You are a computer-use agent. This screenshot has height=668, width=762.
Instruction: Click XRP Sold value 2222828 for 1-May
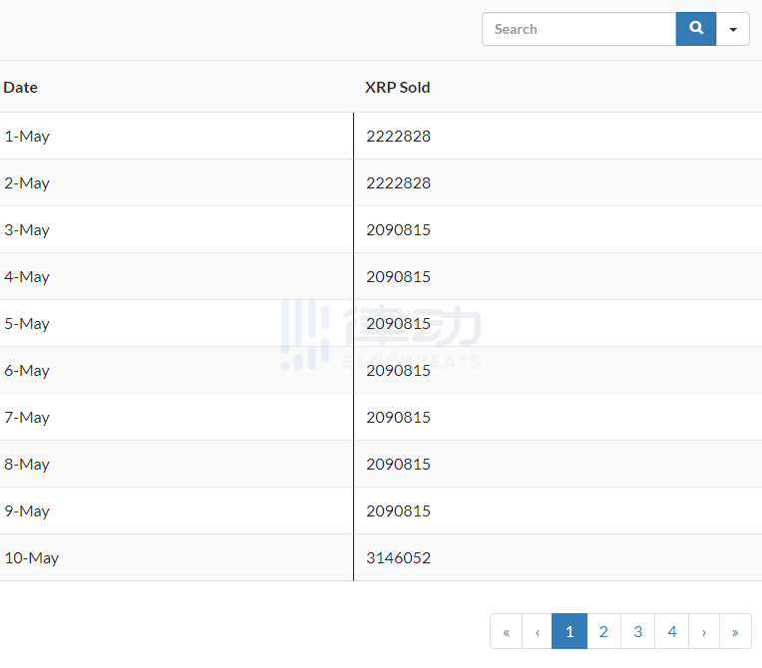pos(399,136)
